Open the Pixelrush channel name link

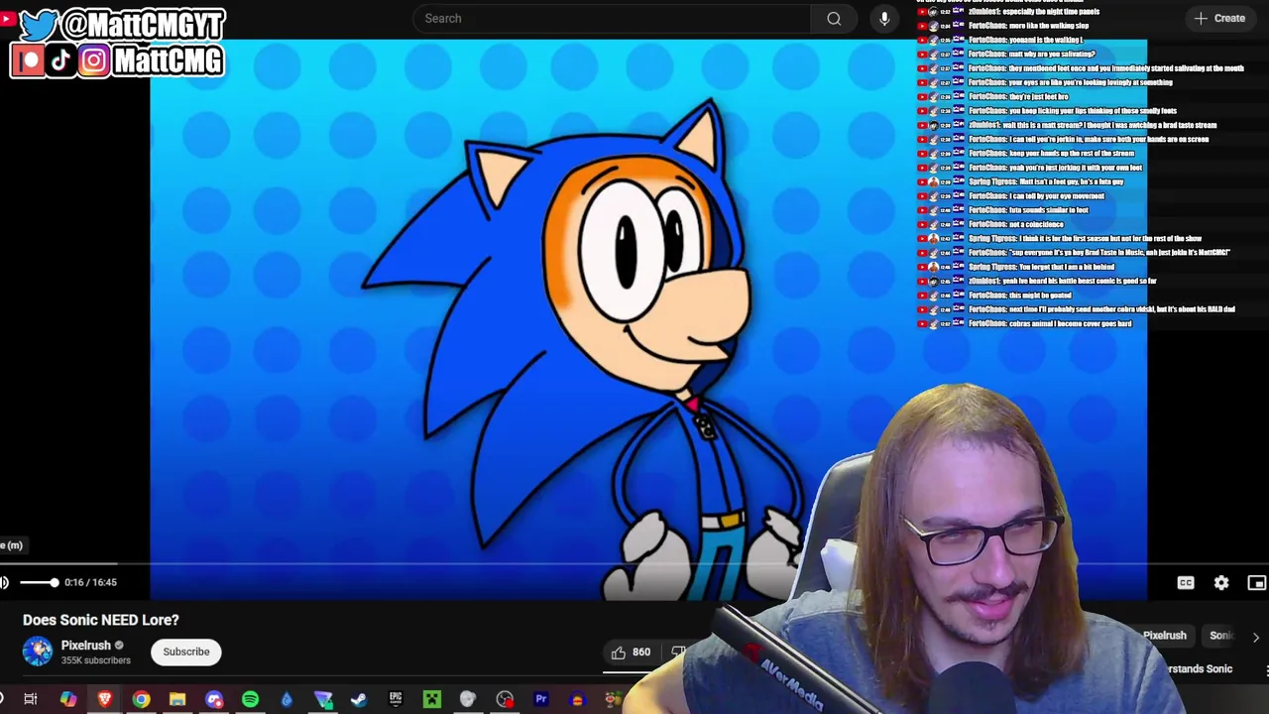pyautogui.click(x=85, y=646)
